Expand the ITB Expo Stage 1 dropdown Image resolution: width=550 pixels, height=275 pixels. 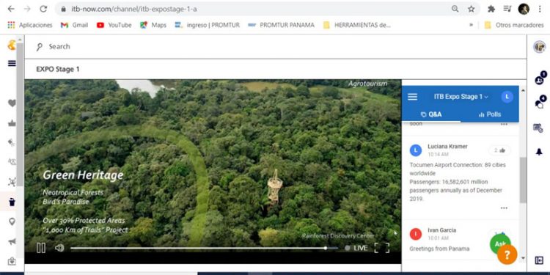pyautogui.click(x=461, y=97)
